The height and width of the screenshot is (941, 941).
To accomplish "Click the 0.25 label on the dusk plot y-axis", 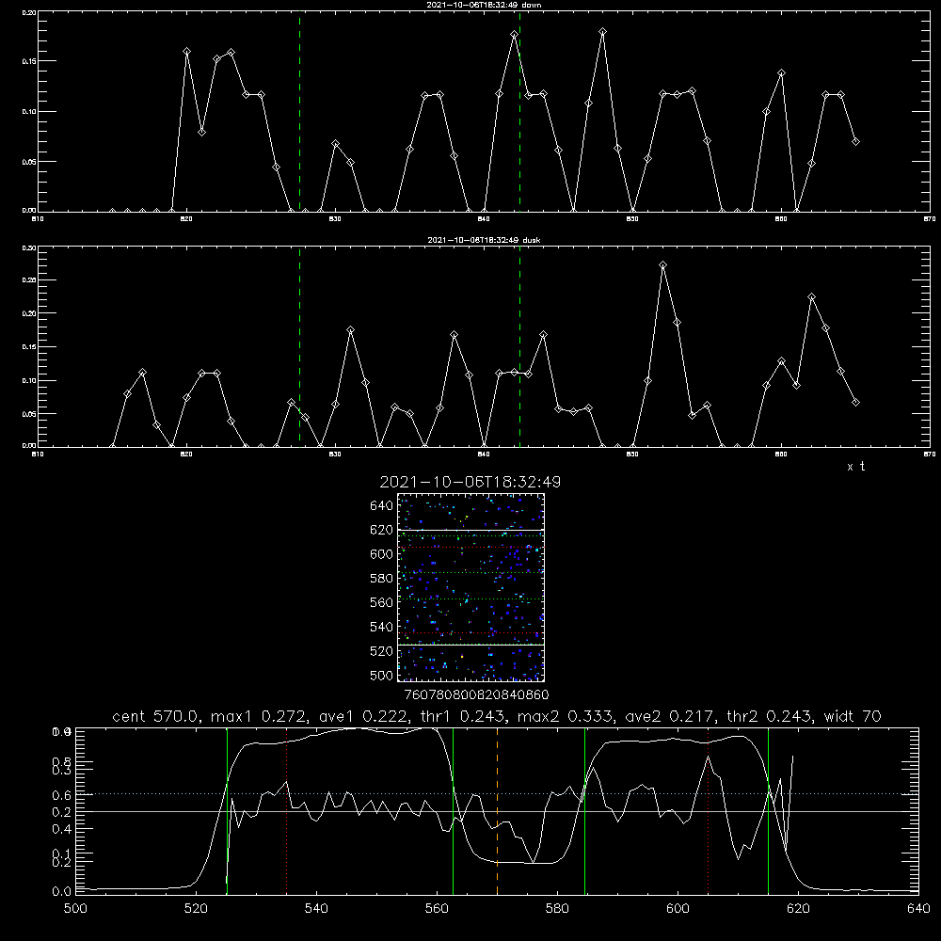I will [29, 280].
